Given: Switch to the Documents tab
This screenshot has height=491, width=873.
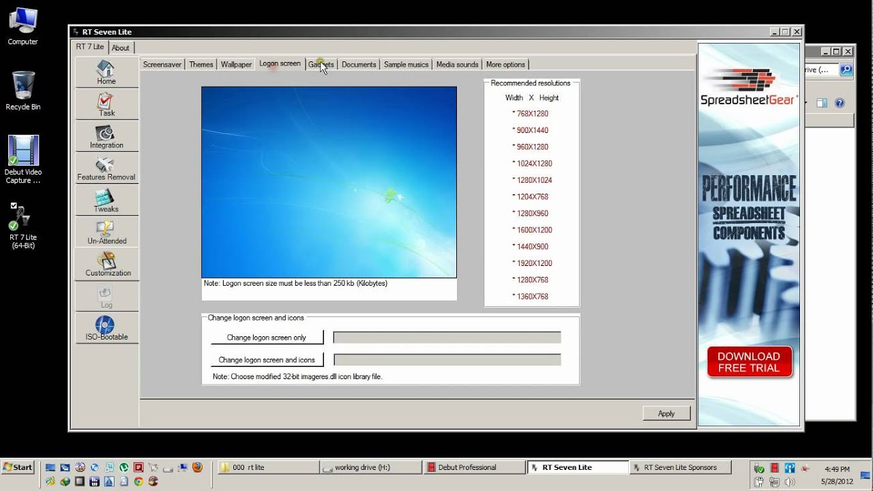Looking at the screenshot, I should point(359,65).
